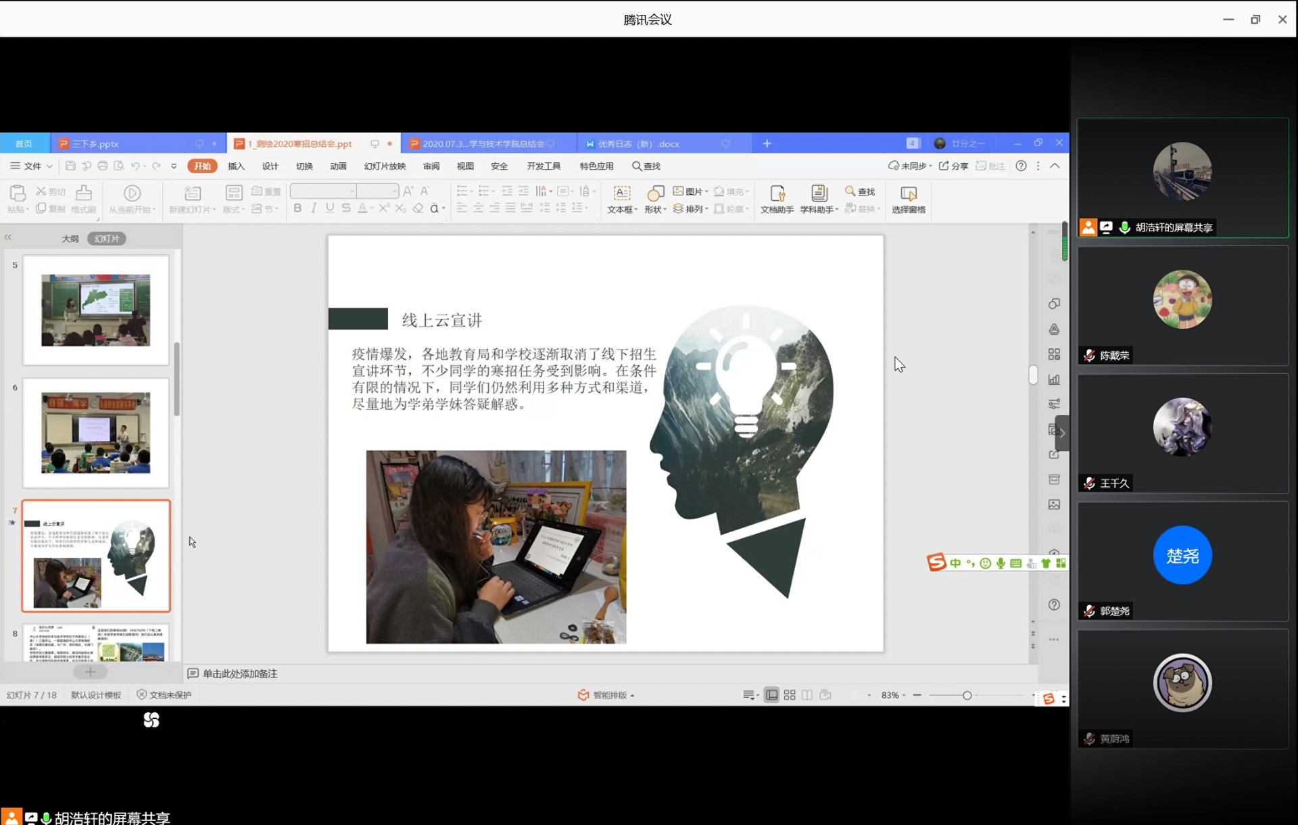The width and height of the screenshot is (1298, 825).
Task: Click the play from current slide icon
Action: pos(133,194)
